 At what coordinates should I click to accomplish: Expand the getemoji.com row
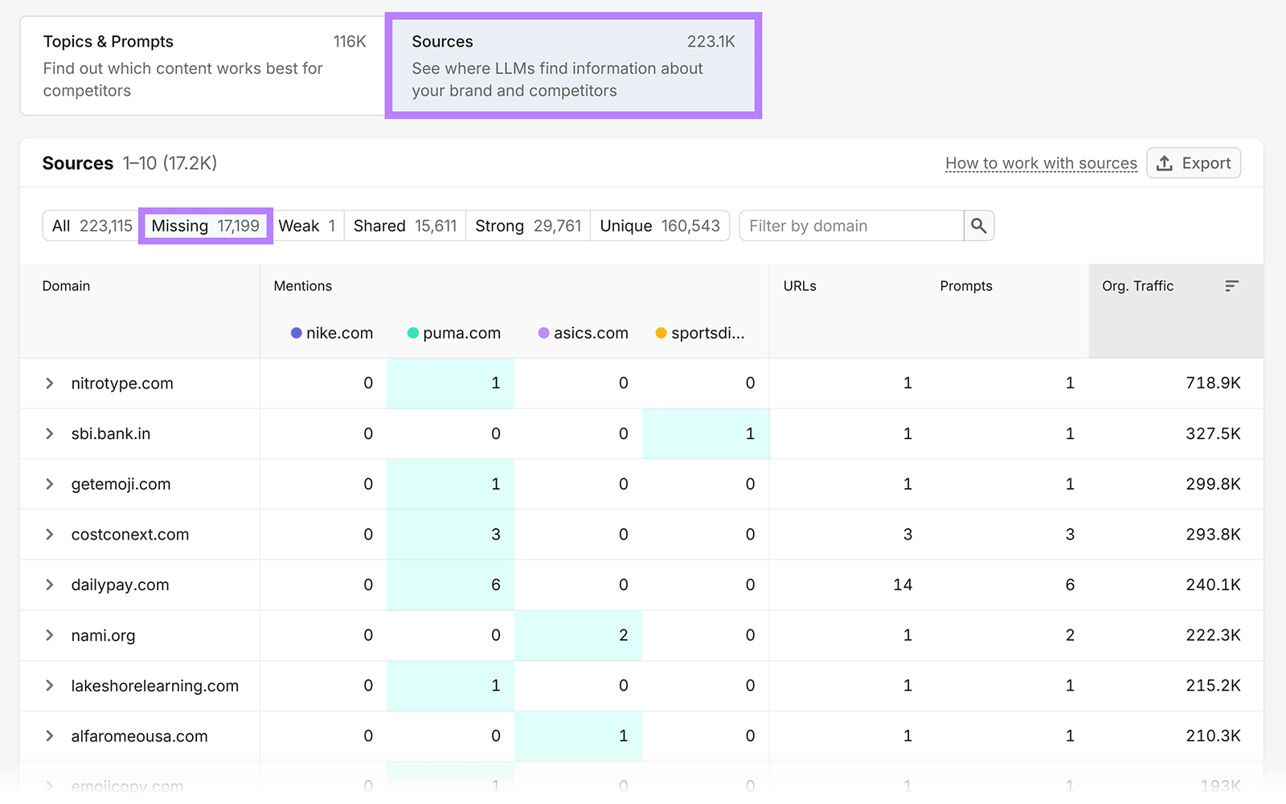[x=50, y=484]
